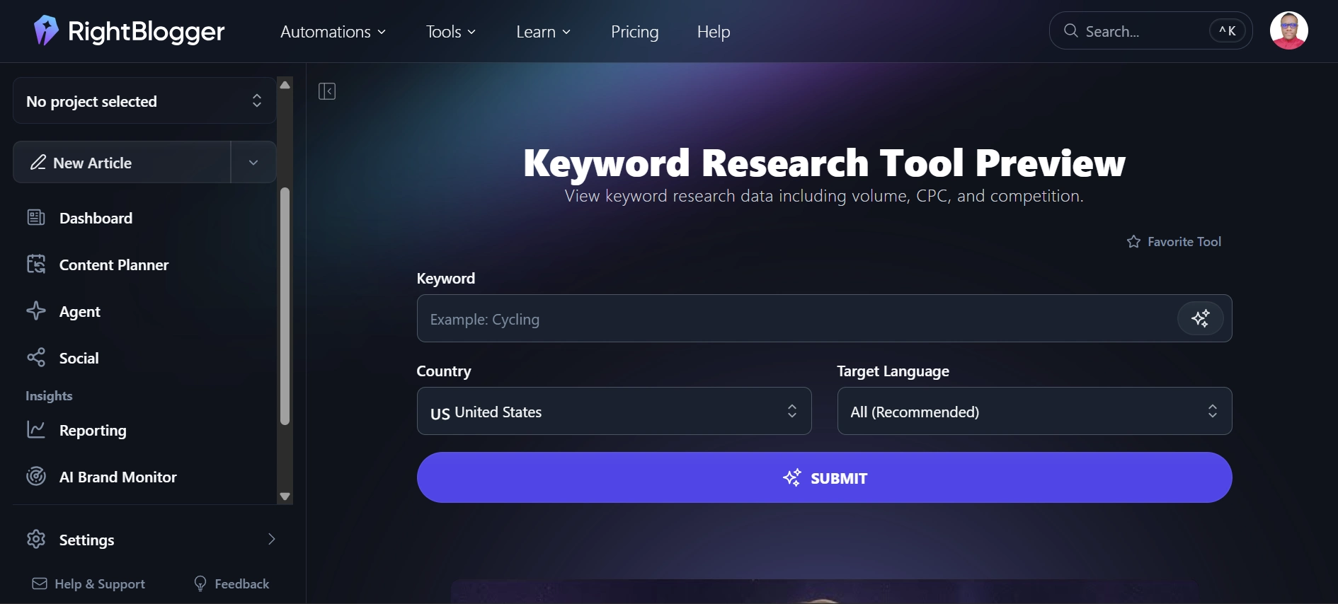The width and height of the screenshot is (1338, 604).
Task: Expand the New Article options arrow
Action: [253, 163]
